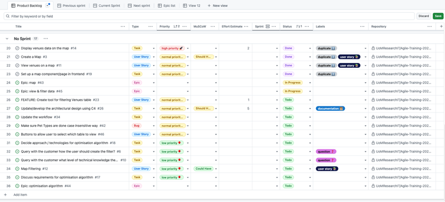Click the Discard button
The width and height of the screenshot is (445, 202).
coord(424,16)
